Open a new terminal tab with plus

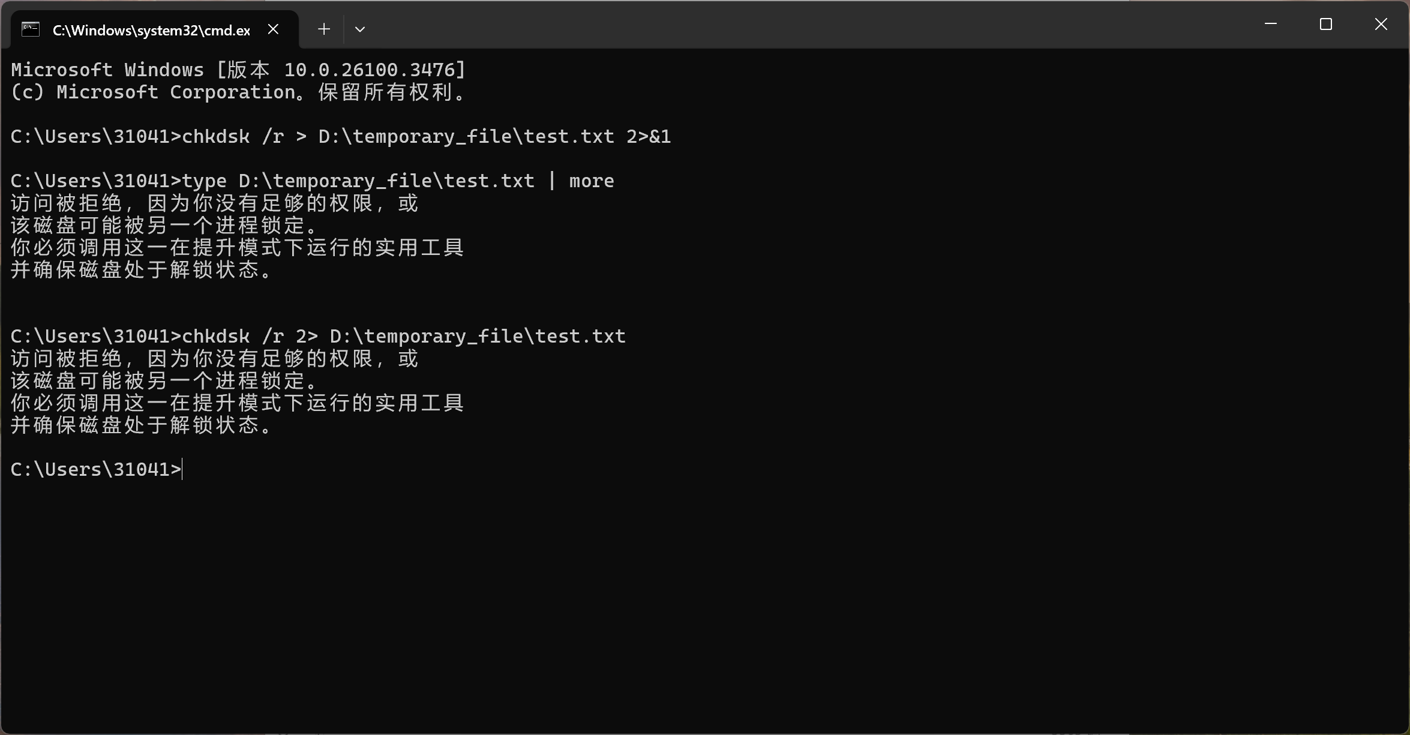pos(324,29)
